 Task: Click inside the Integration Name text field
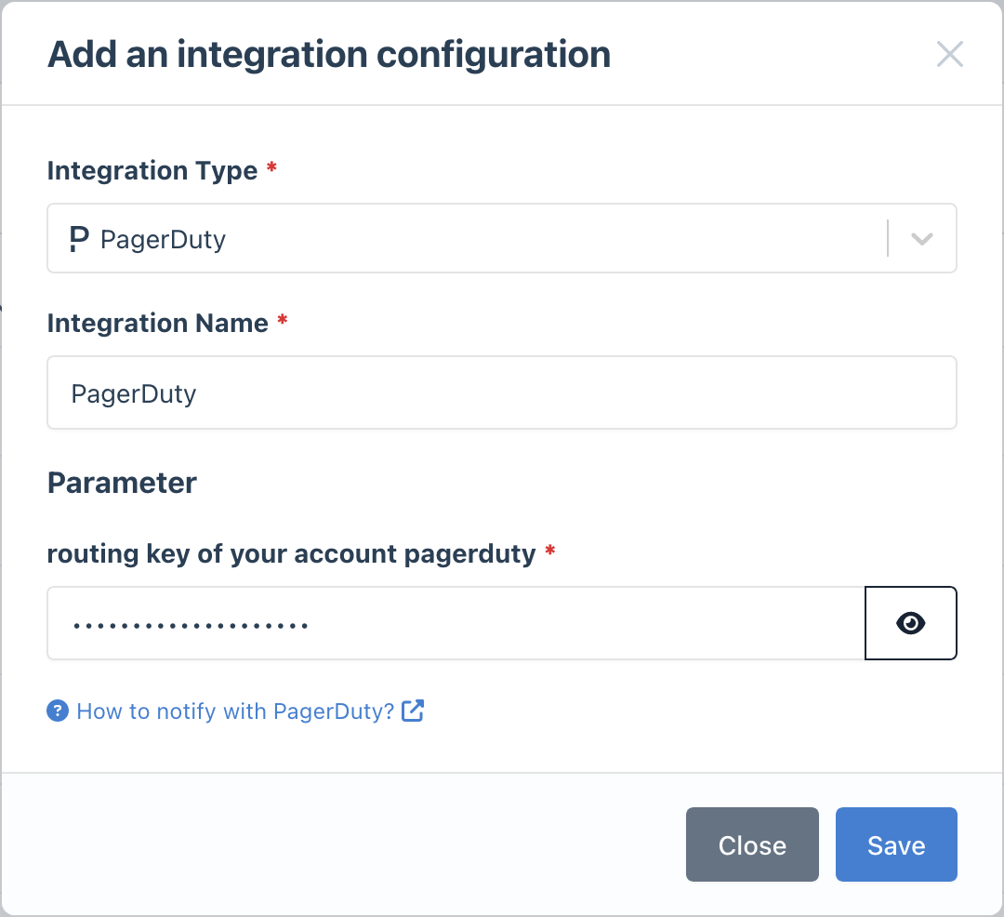[x=502, y=392]
